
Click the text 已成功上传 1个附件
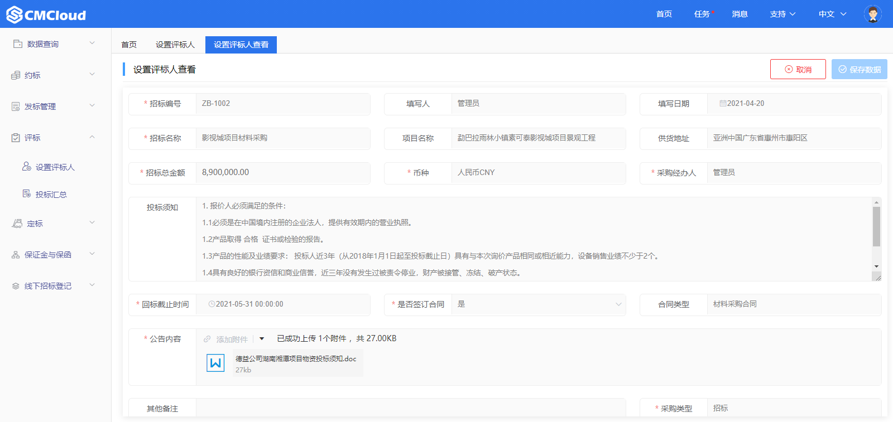[x=311, y=338]
